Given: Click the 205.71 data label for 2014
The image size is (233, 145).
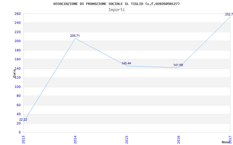Looking at the screenshot, I should 75,36.
